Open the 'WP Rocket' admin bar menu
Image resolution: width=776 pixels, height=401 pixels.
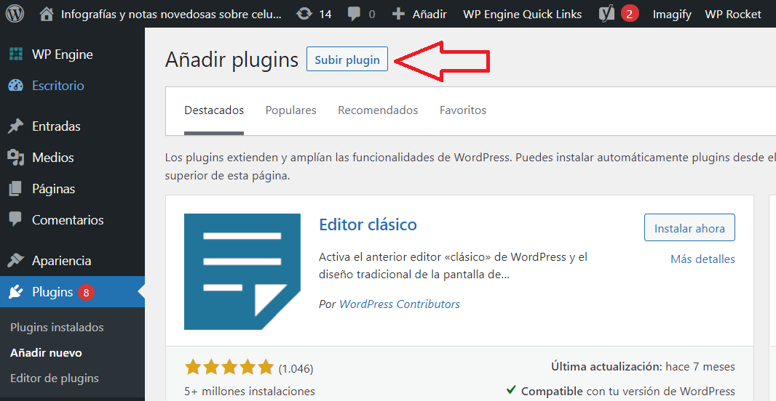[x=733, y=15]
